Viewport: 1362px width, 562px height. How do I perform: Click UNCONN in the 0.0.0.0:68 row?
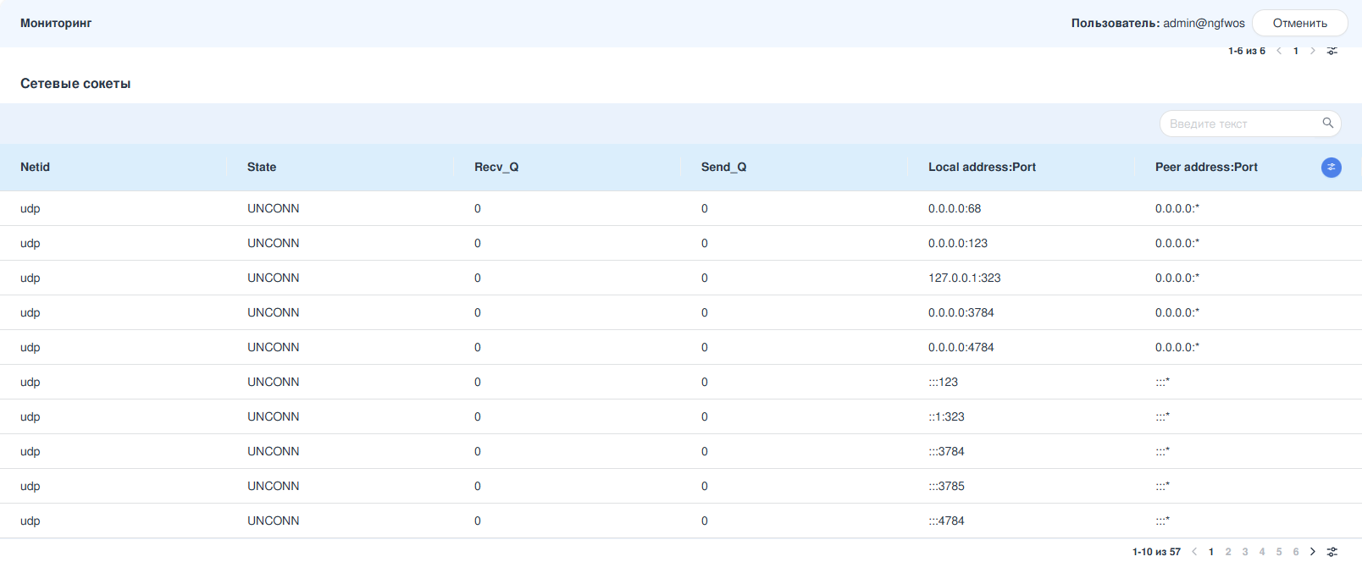[273, 208]
